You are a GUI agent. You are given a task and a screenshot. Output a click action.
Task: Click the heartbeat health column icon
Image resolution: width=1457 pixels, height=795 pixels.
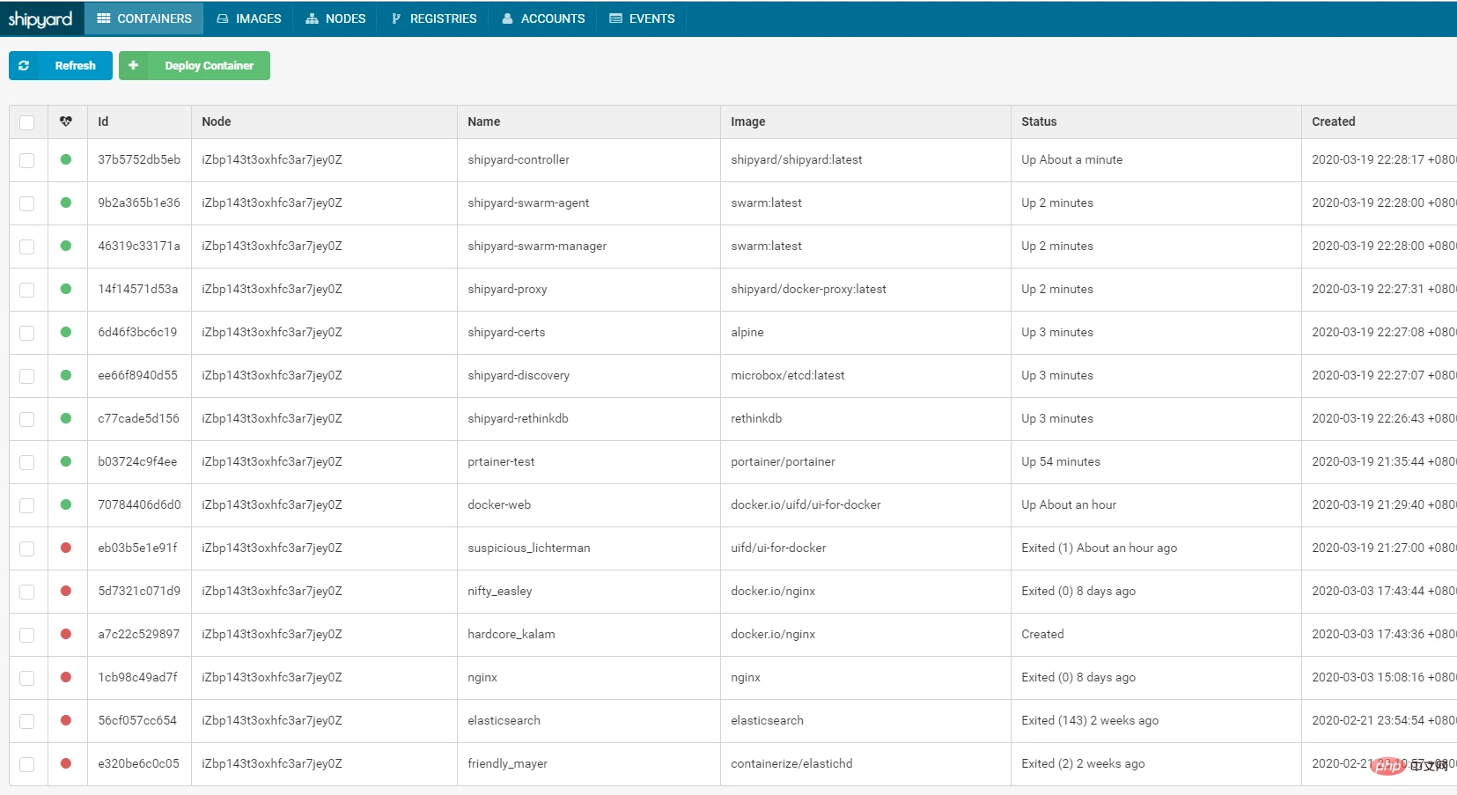click(x=66, y=121)
